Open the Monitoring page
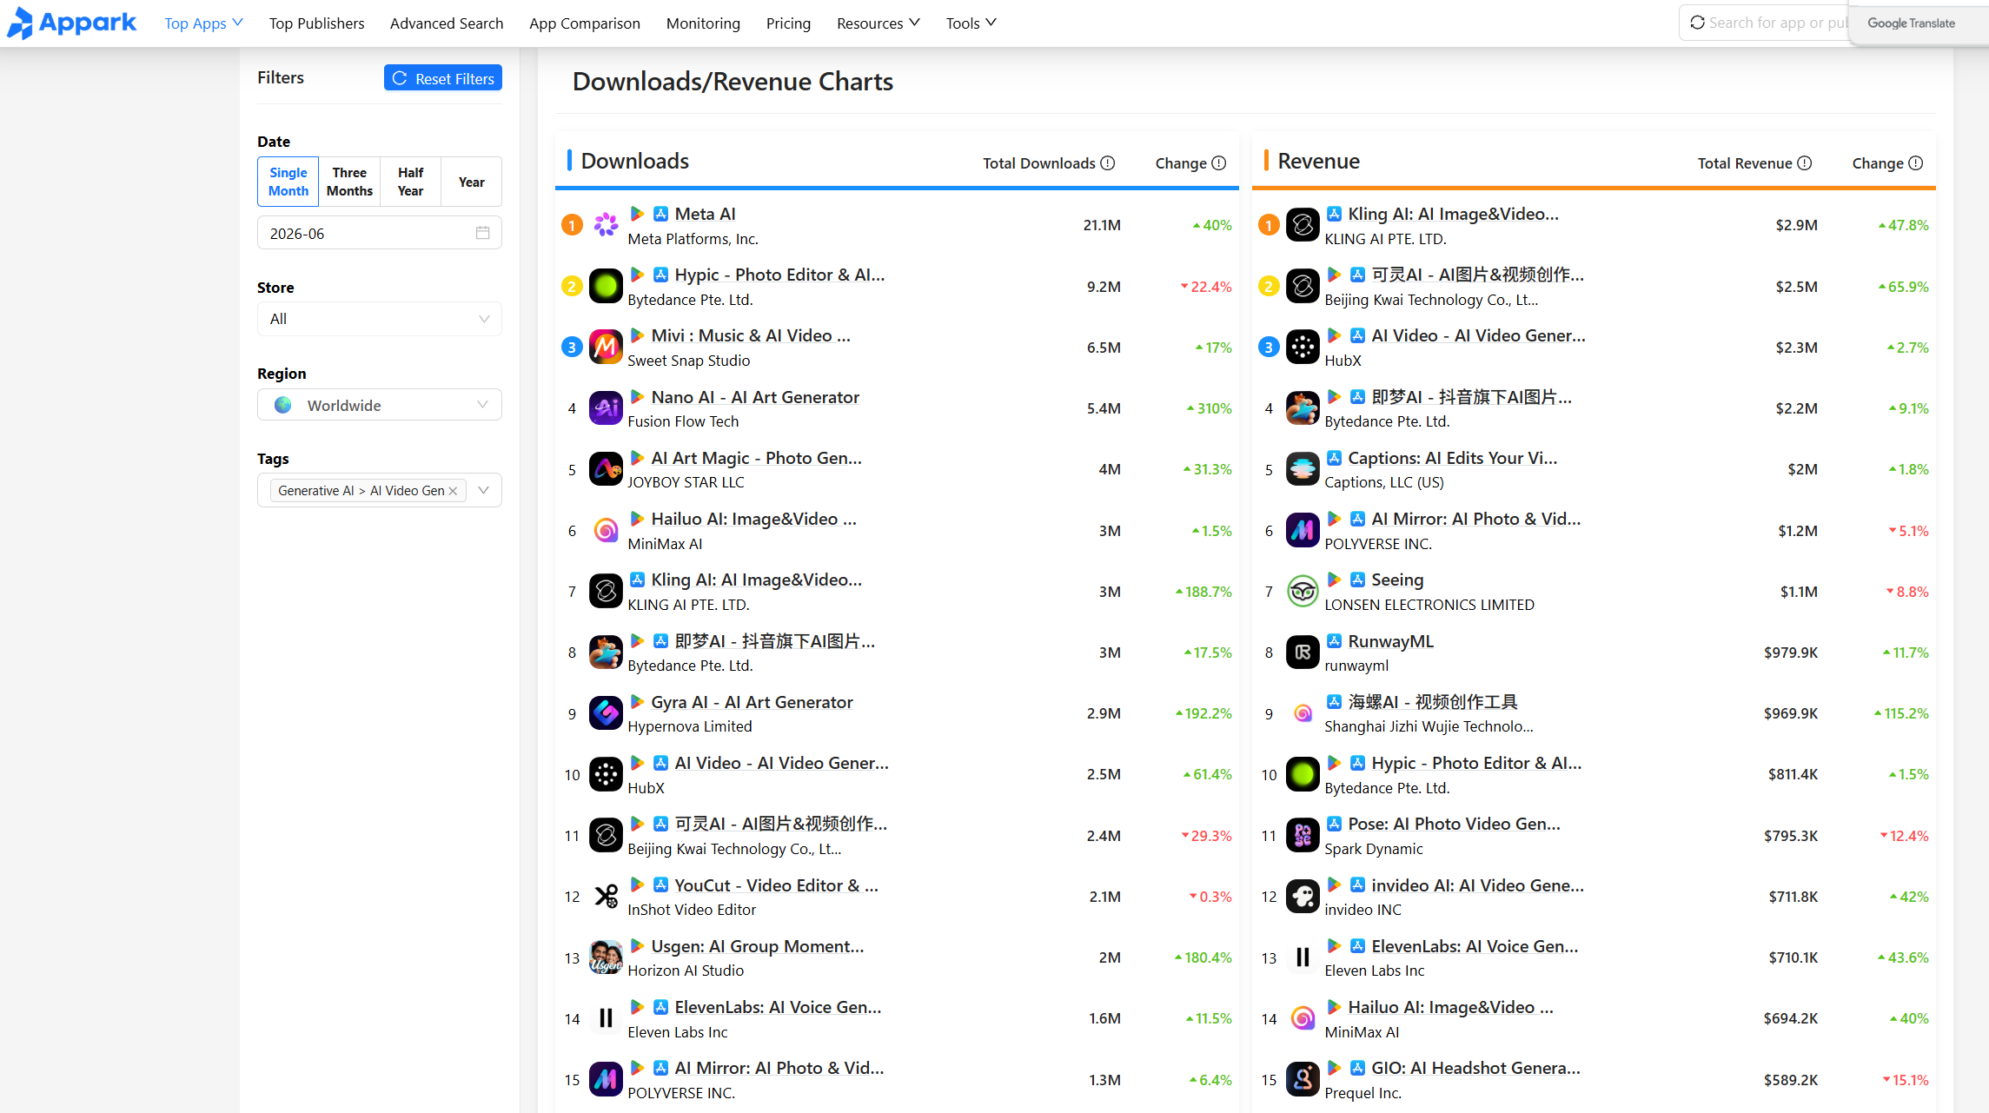The width and height of the screenshot is (1989, 1113). 703,23
